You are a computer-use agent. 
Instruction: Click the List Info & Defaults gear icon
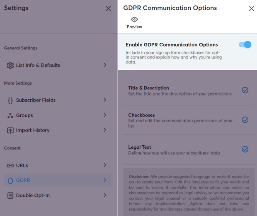point(10,65)
